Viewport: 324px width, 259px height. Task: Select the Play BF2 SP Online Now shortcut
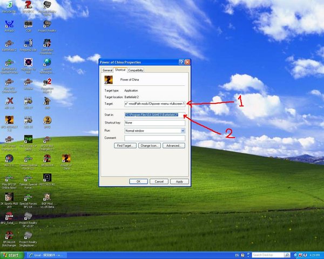tap(9, 182)
